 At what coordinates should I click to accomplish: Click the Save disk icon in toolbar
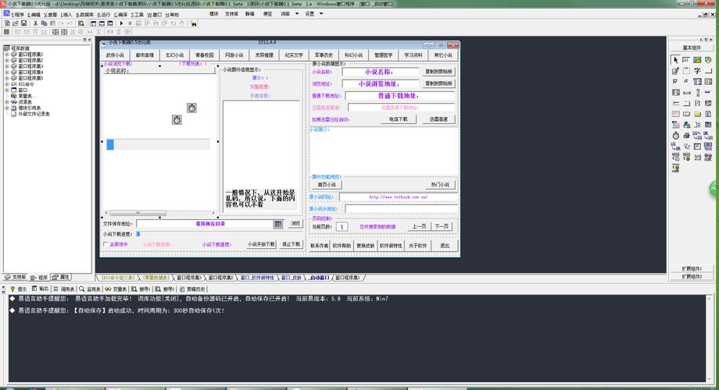24,23
